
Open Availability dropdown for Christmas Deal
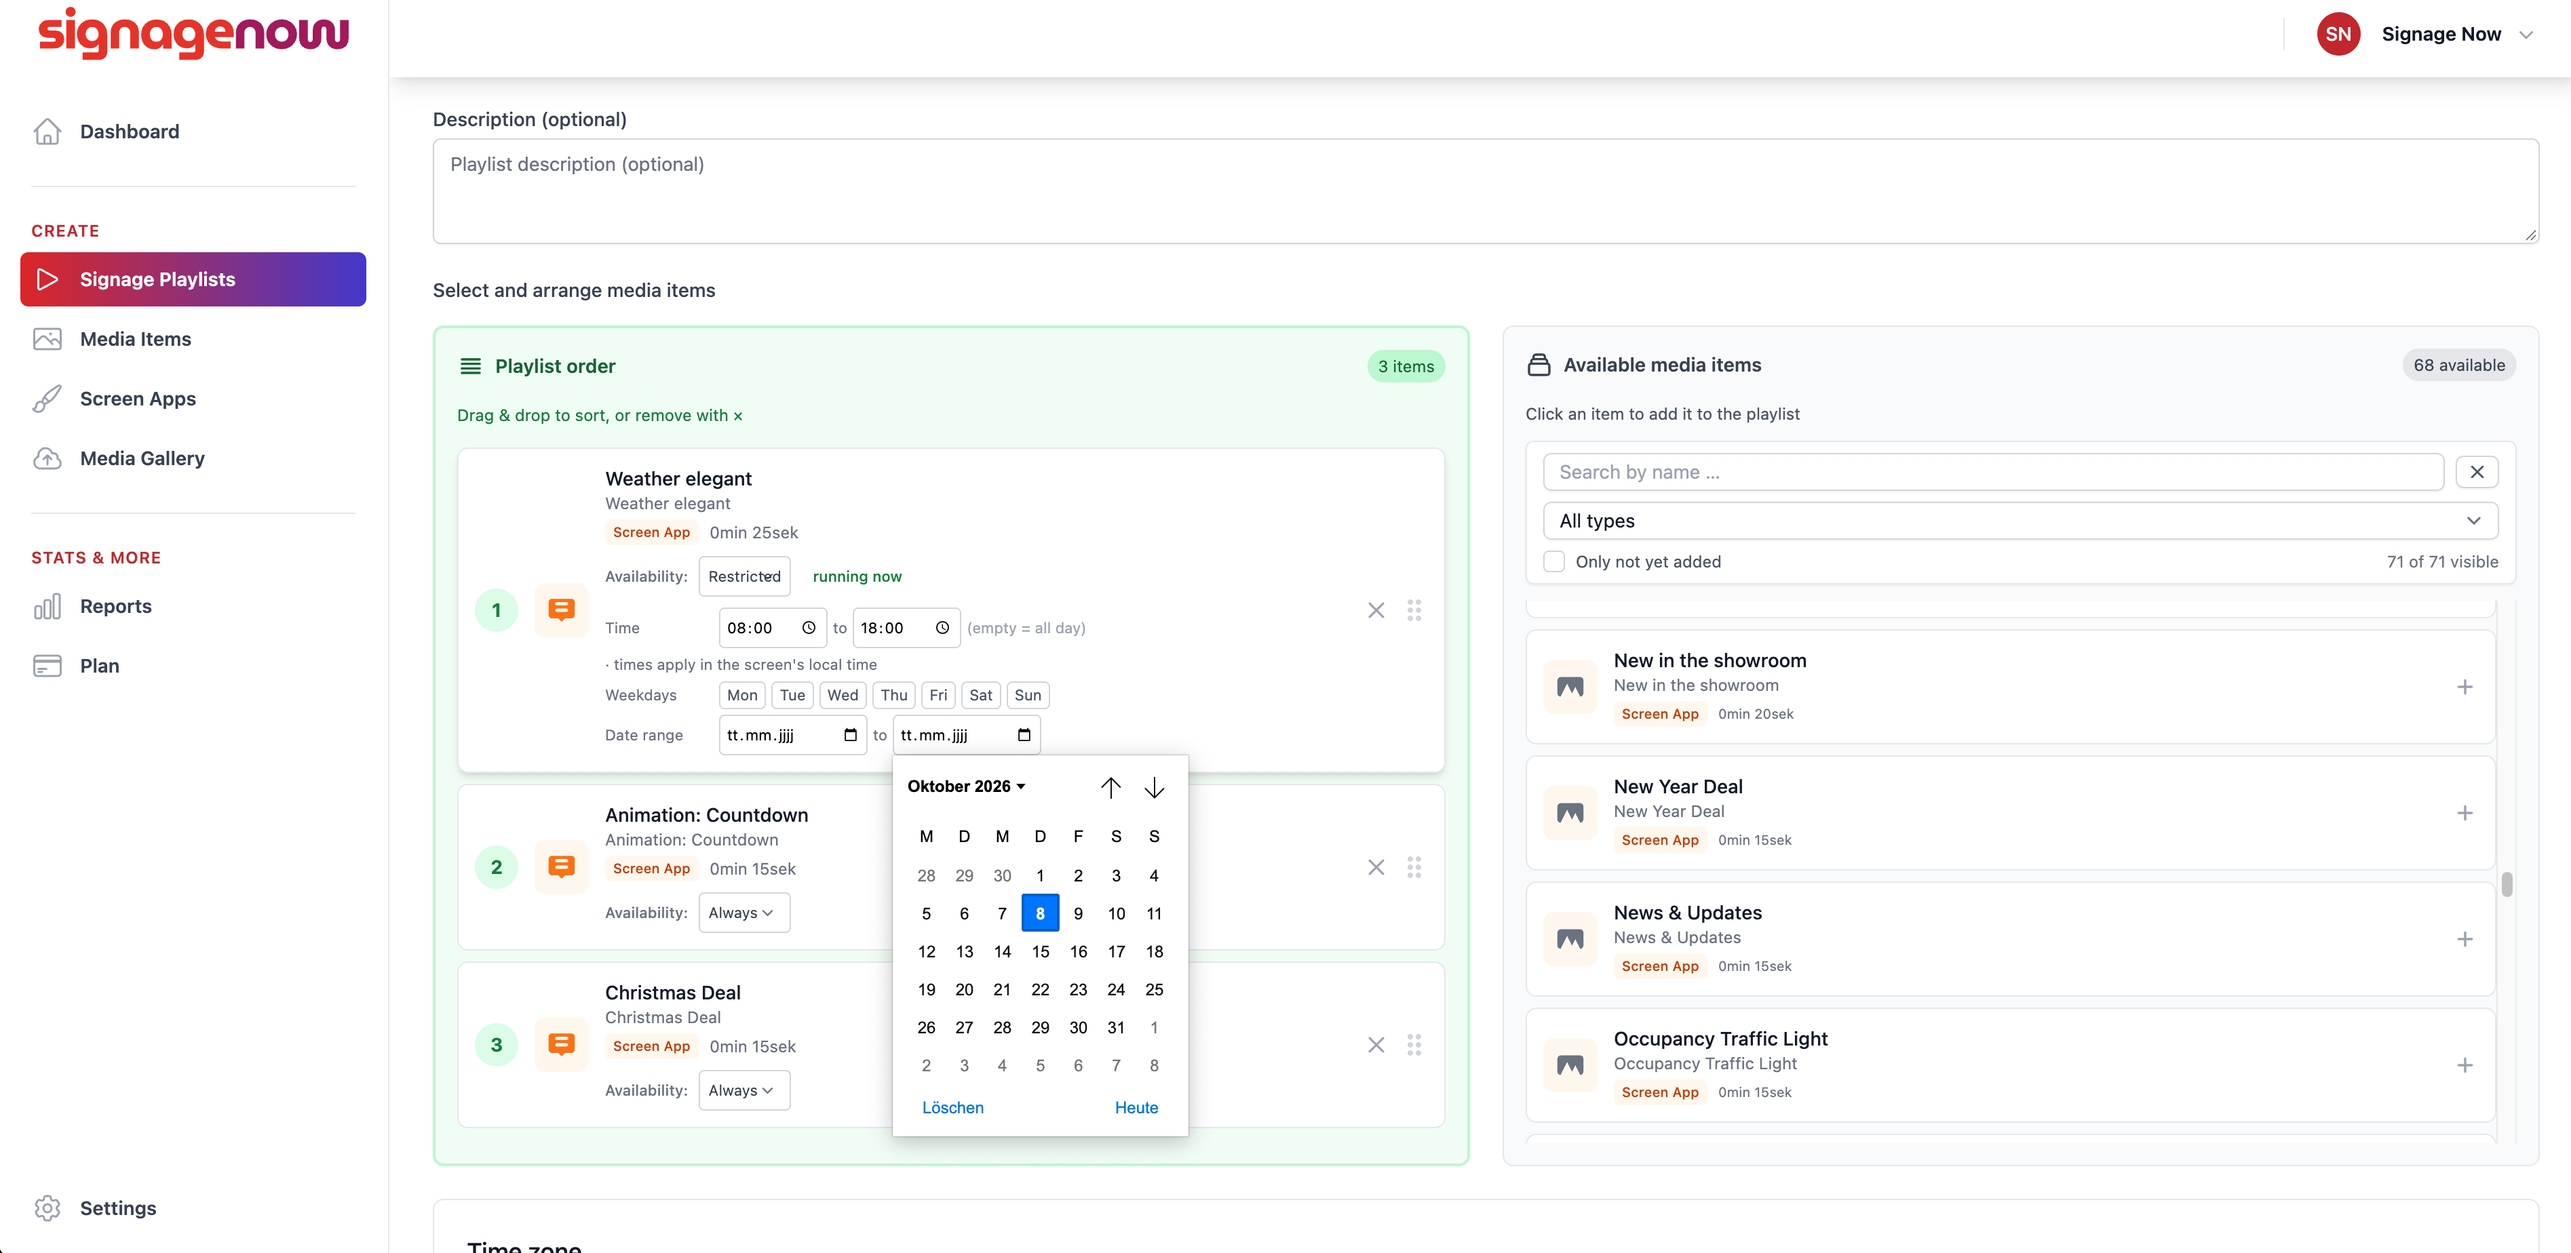click(743, 1090)
